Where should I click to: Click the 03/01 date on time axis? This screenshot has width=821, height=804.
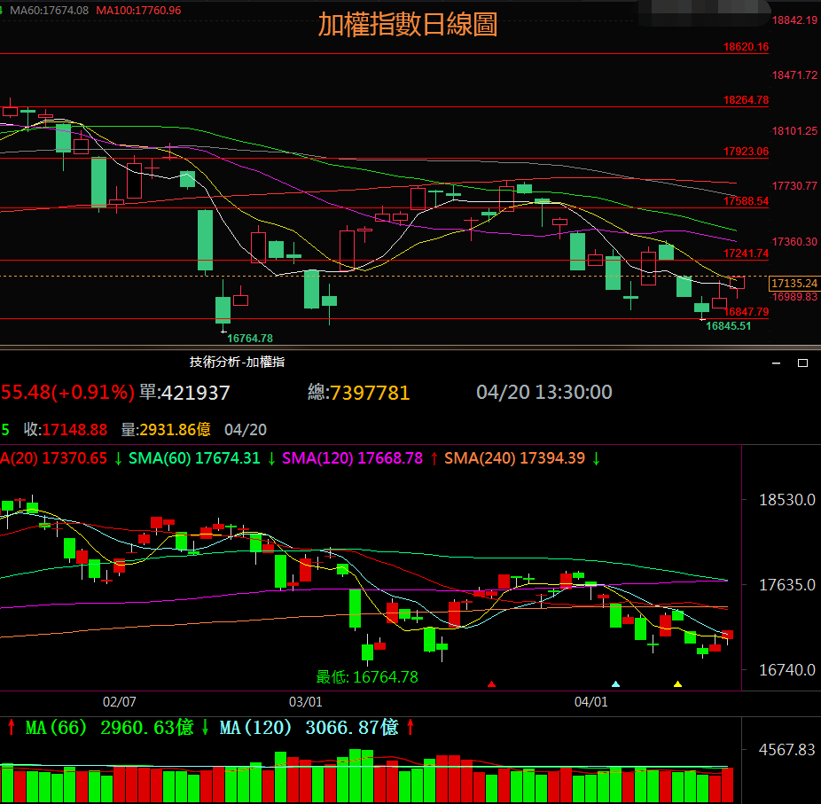pos(305,701)
